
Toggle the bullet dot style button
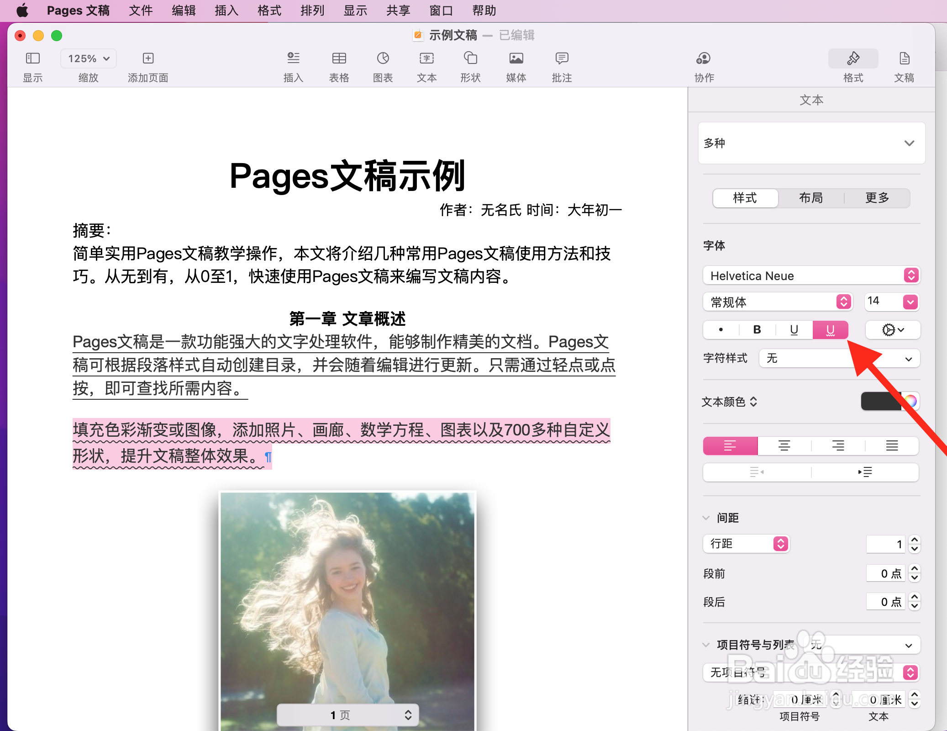[x=721, y=330]
